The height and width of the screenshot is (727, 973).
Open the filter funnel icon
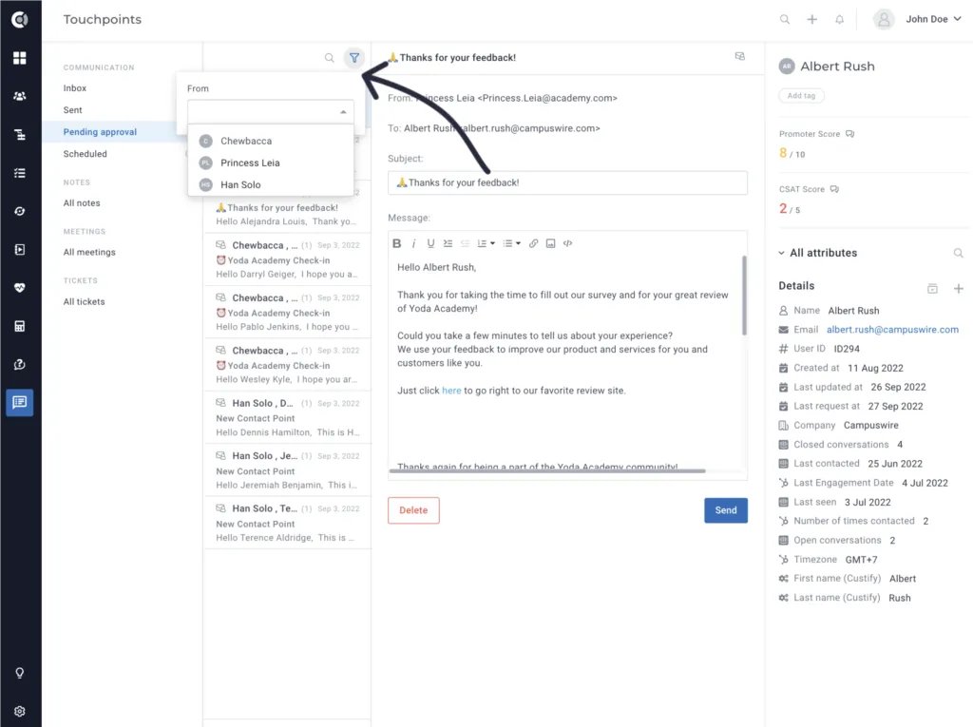pos(354,58)
